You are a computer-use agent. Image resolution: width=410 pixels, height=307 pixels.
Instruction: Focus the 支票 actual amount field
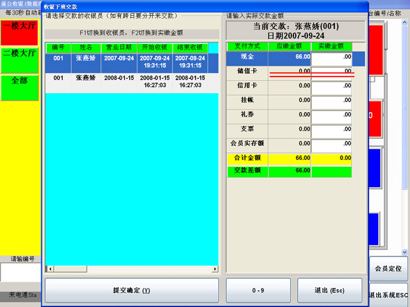coord(332,129)
